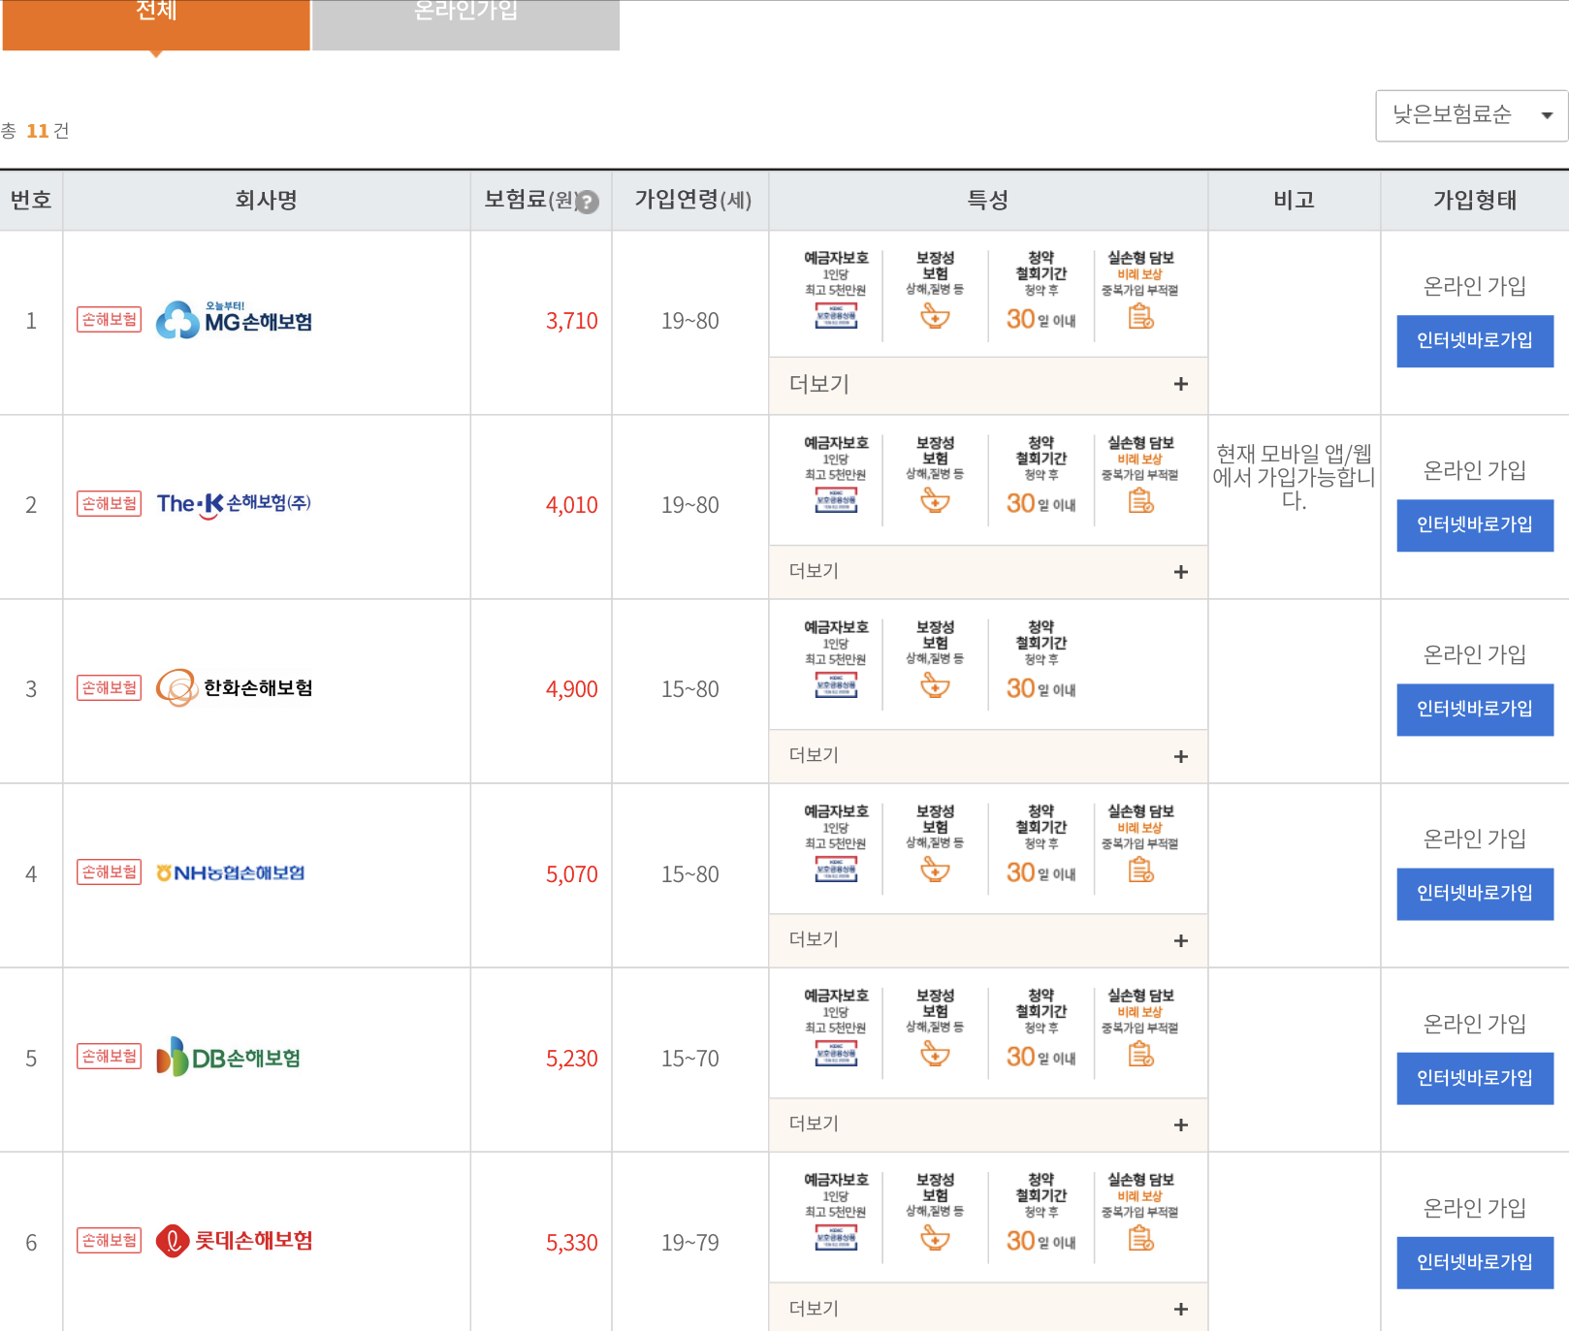
Task: Click premium value 5,330
Action: (571, 1243)
